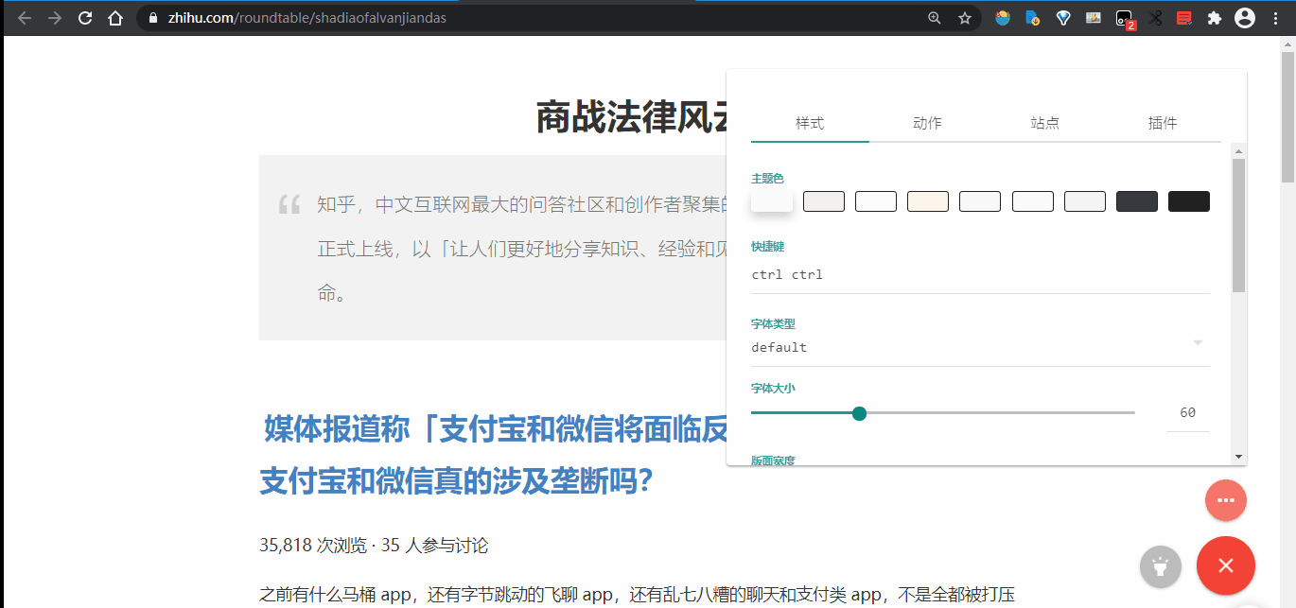Image resolution: width=1296 pixels, height=608 pixels.
Task: Open Chrome three-dot menu
Action: coord(1276,18)
